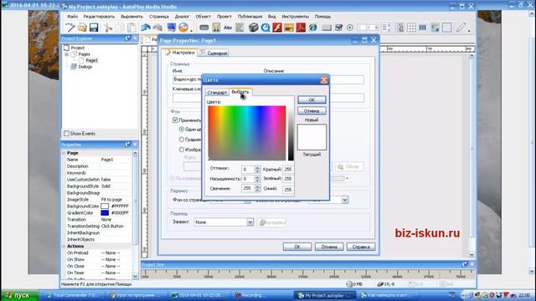The height and width of the screenshot is (301, 536).
Task: Insert a Paragraph object
Action: coord(240,28)
